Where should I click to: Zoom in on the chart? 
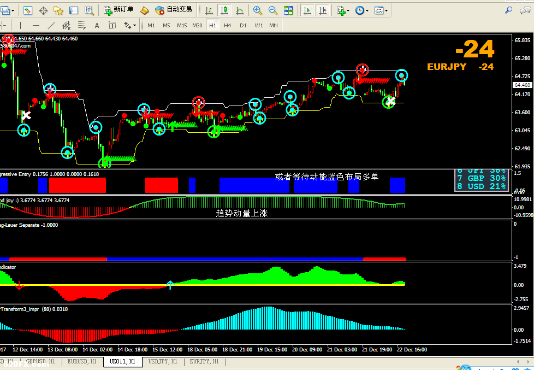pos(258,10)
